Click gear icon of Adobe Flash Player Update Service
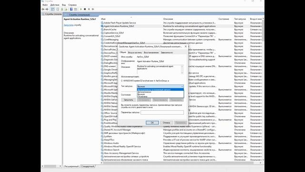 tap(102, 23)
